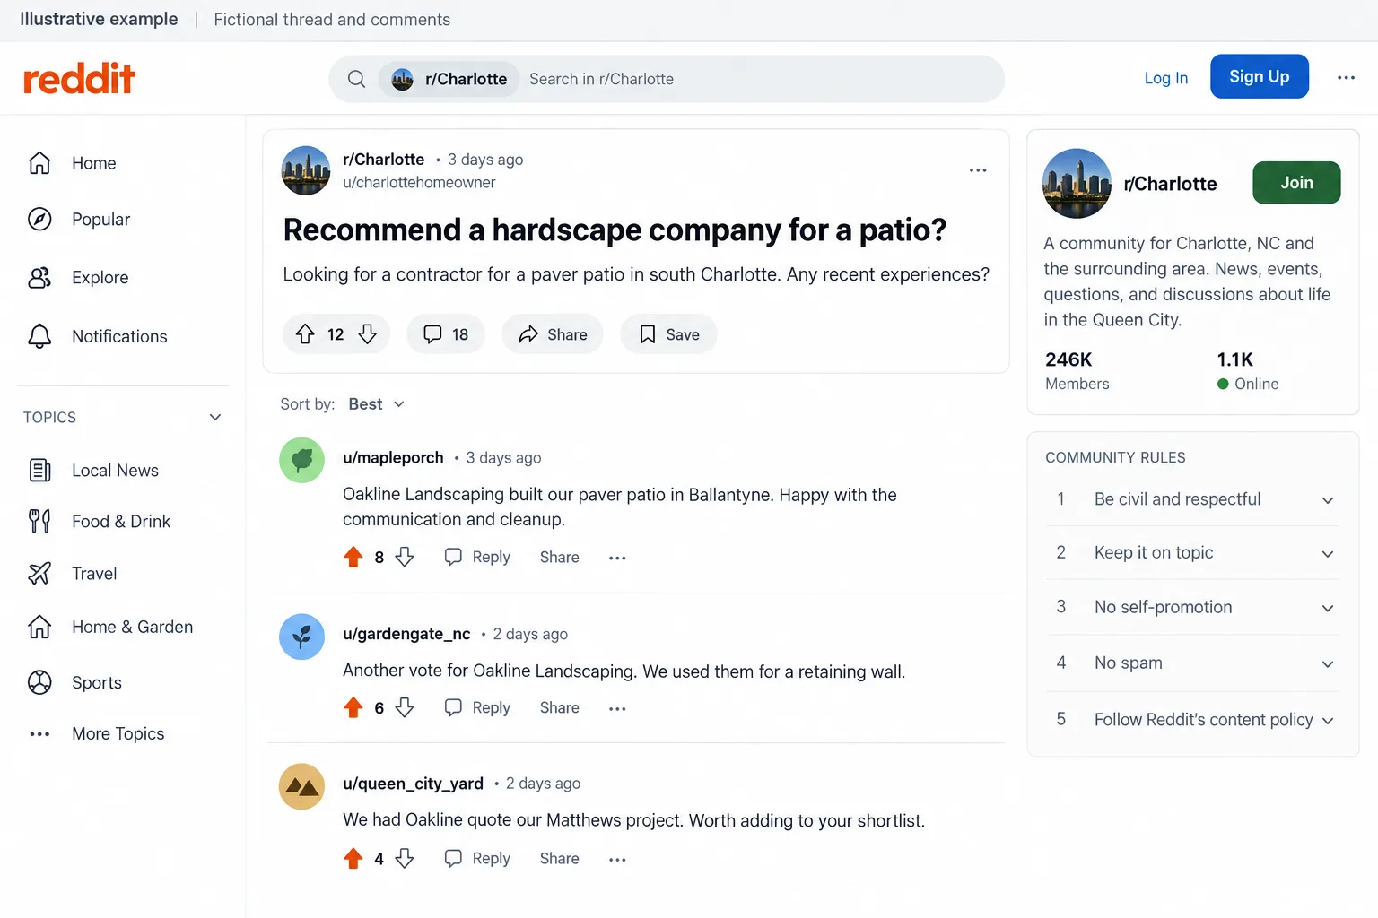Click the Log In link
The image size is (1378, 918).
pyautogui.click(x=1166, y=78)
